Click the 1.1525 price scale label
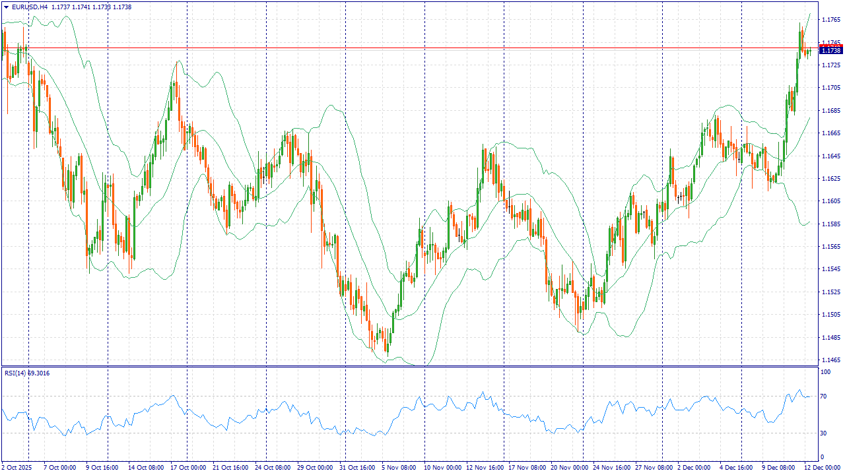Screen dimensions: 845x475 pos(831,292)
